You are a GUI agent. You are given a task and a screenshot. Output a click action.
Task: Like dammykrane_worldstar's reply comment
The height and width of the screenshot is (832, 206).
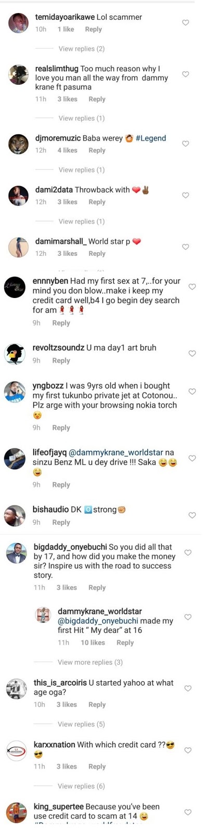(x=188, y=617)
